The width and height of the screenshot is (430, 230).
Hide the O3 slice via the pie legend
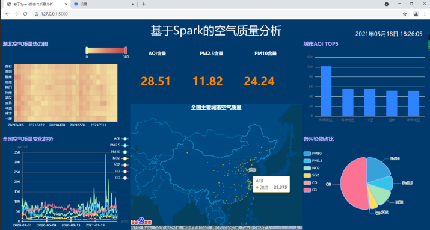click(x=310, y=190)
